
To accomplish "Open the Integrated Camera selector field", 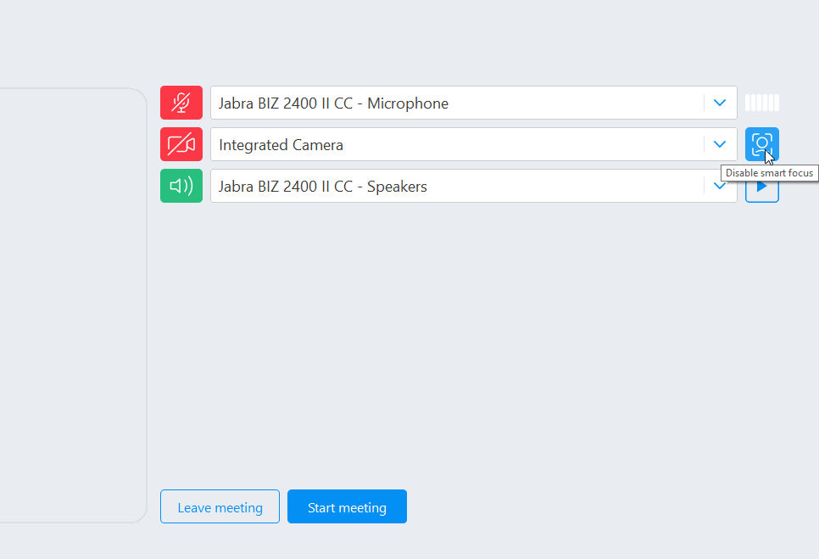I will tap(474, 144).
